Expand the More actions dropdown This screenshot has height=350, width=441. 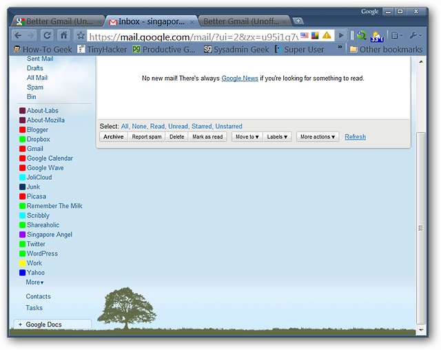(318, 137)
